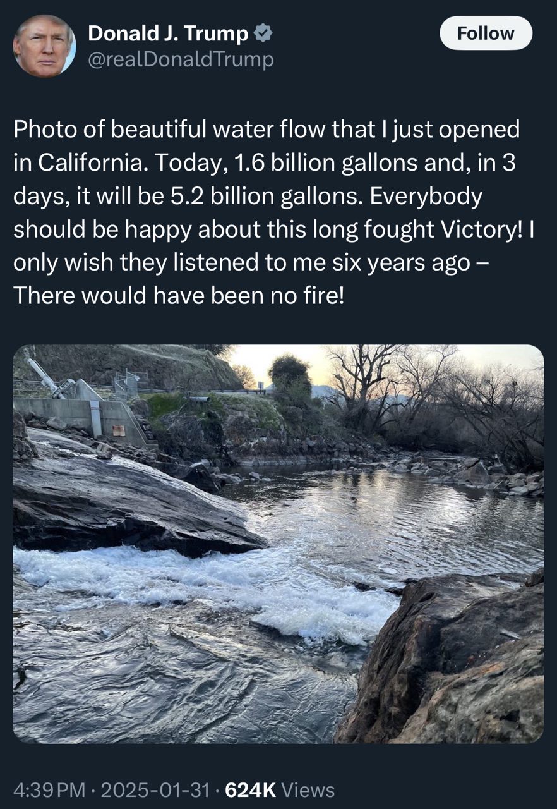
Task: Click the profile avatar picture
Action: [x=44, y=46]
